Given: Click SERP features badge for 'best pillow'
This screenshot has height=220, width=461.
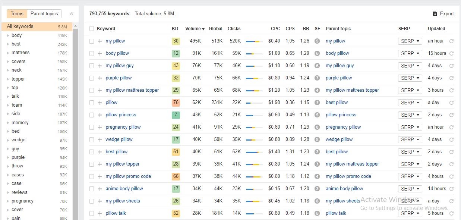Looking at the screenshot, I should pos(317,152).
